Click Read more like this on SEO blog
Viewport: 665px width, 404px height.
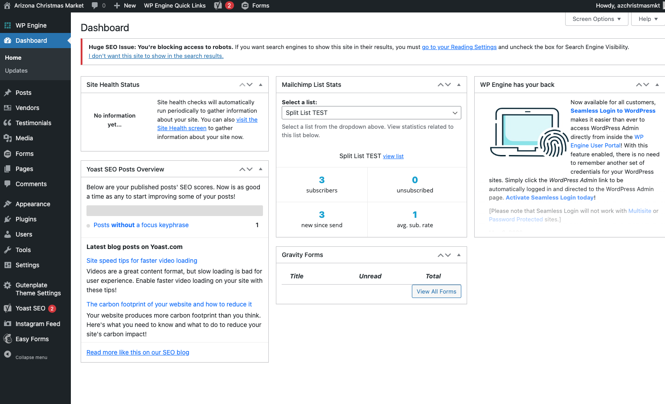[x=138, y=352]
